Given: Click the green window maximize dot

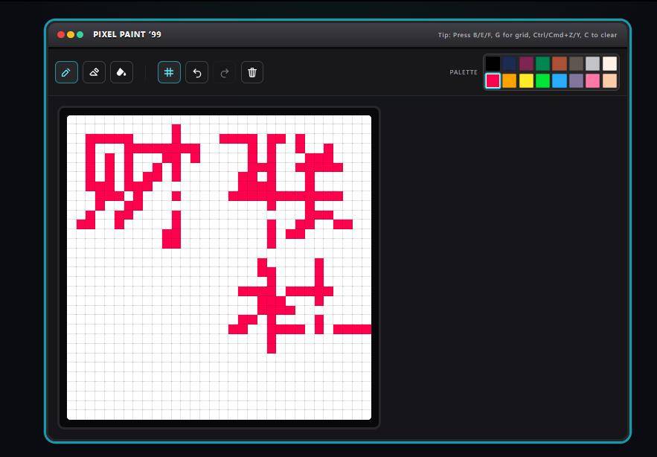Looking at the screenshot, I should click(x=80, y=35).
